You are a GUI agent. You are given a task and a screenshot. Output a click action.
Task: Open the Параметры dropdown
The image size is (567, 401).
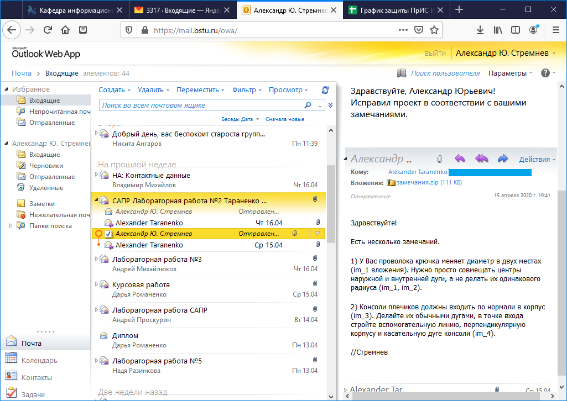click(510, 73)
